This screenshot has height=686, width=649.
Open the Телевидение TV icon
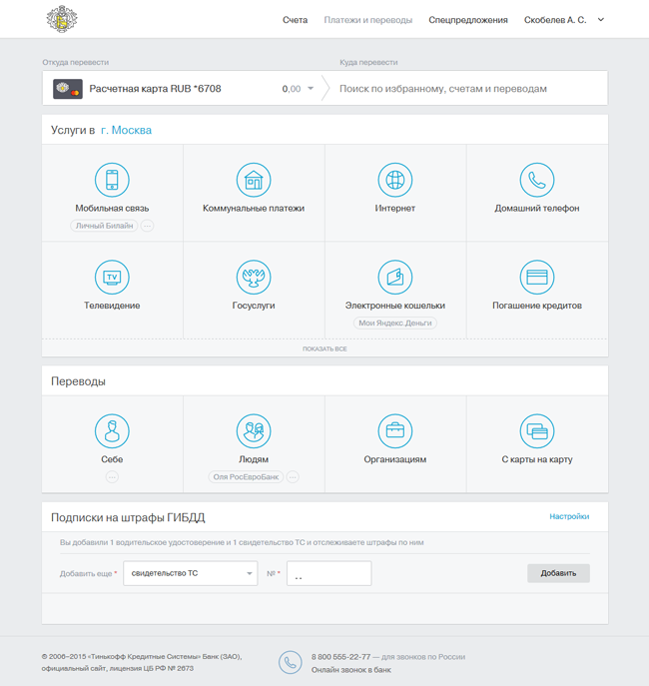112,277
